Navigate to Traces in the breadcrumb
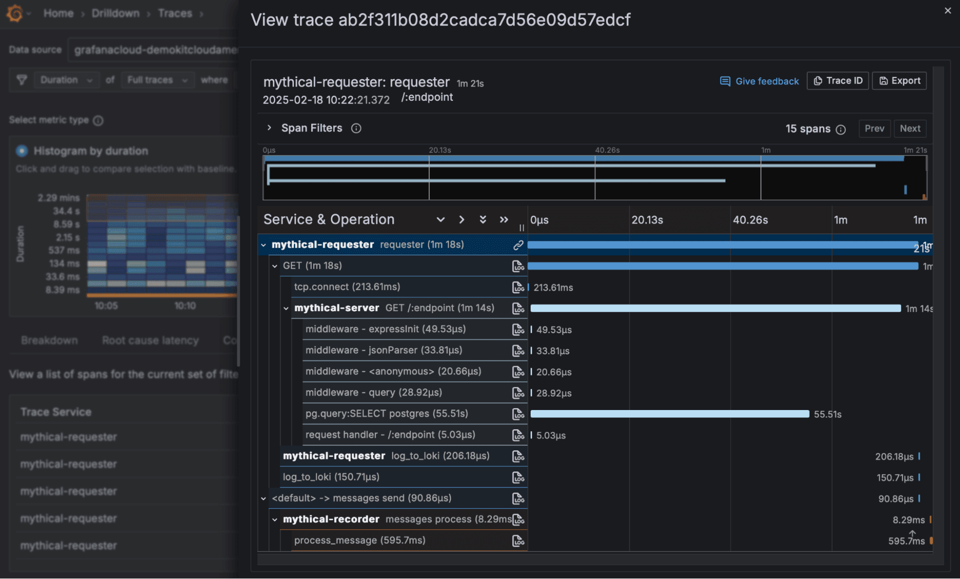This screenshot has width=960, height=579. (x=175, y=13)
